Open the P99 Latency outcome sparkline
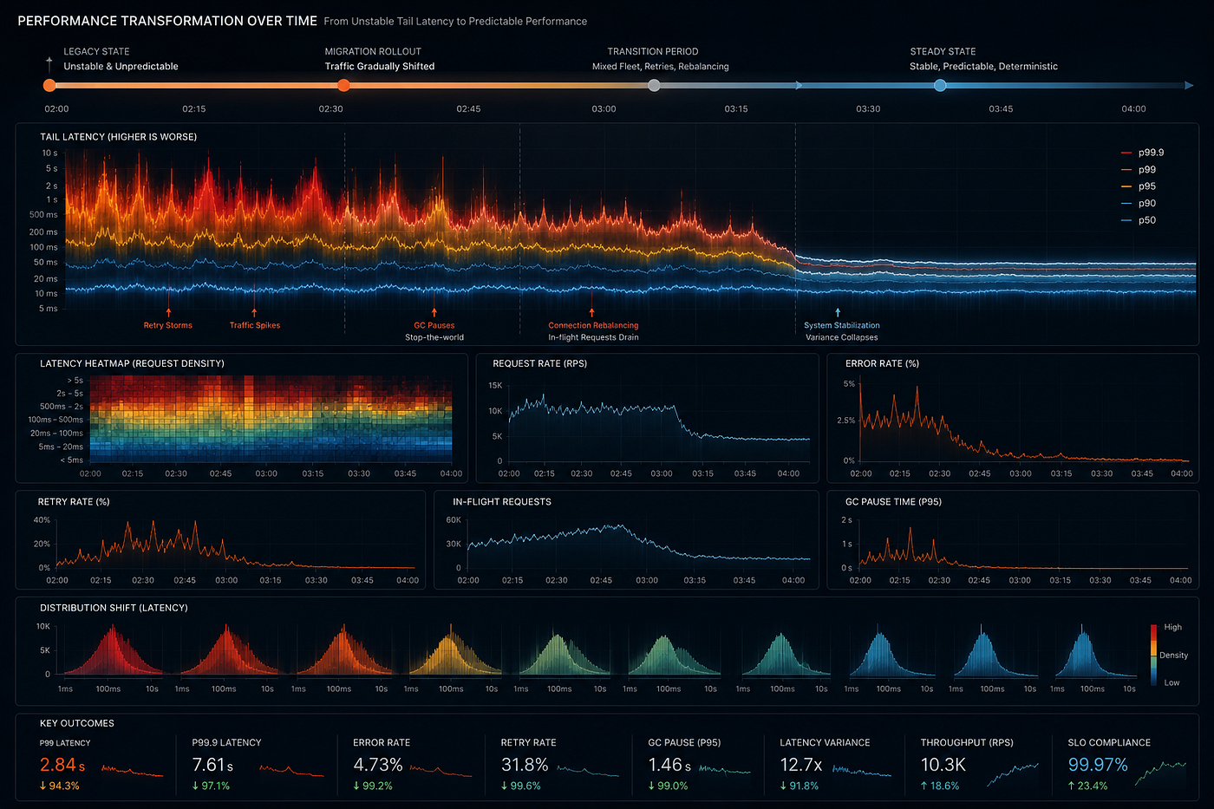This screenshot has width=1214, height=809. tap(132, 770)
